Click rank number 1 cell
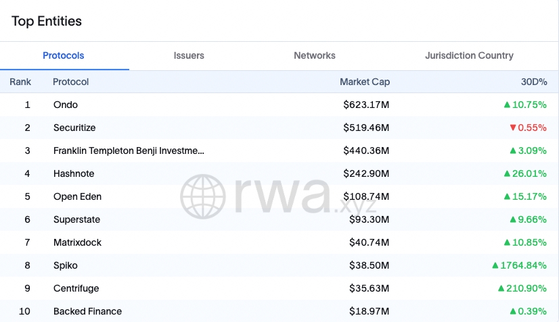This screenshot has width=559, height=322. click(x=28, y=105)
